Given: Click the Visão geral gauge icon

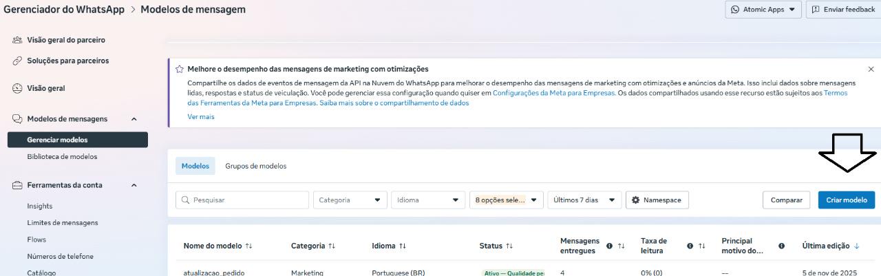Looking at the screenshot, I should 17,89.
